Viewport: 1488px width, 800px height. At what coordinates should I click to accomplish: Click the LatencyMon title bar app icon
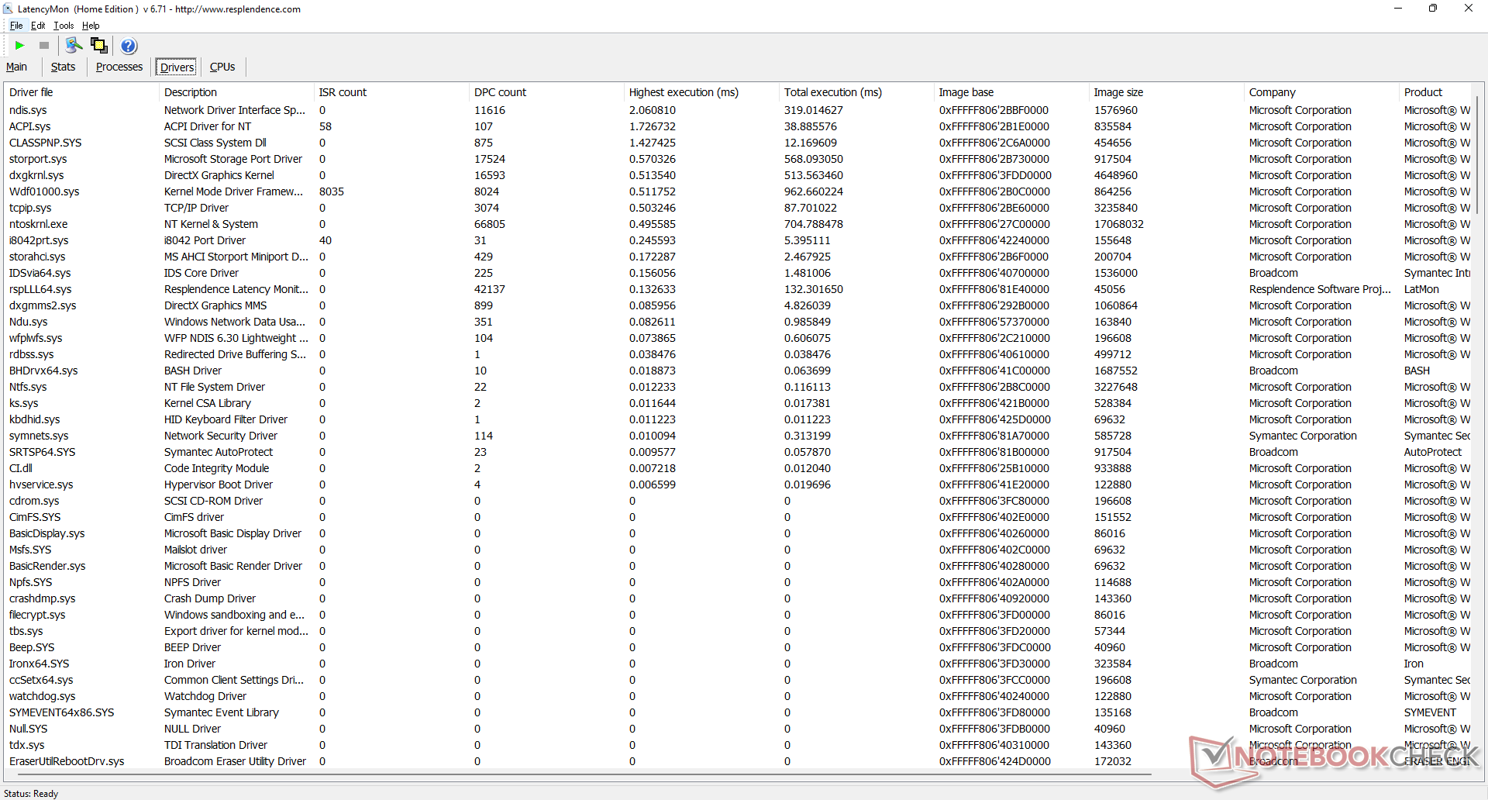pos(8,9)
